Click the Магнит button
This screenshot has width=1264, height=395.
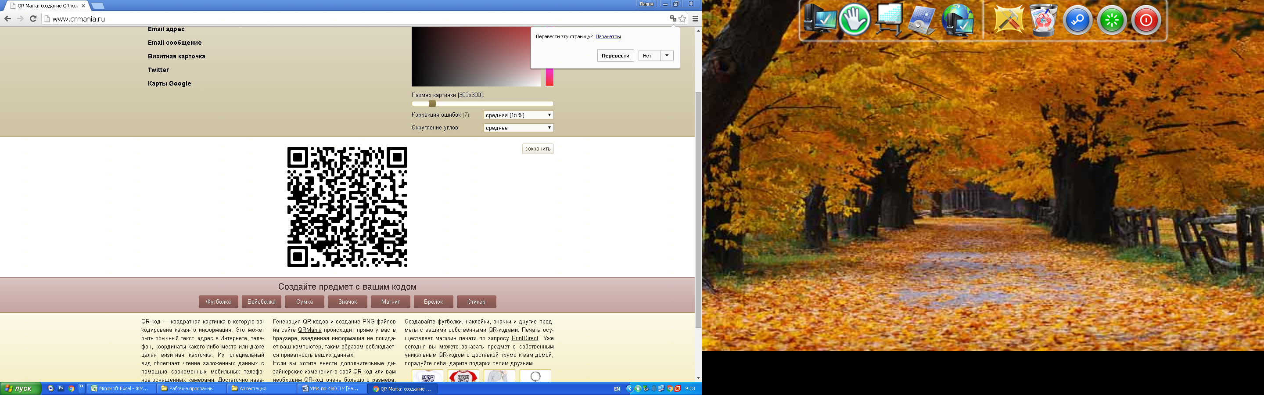[391, 302]
